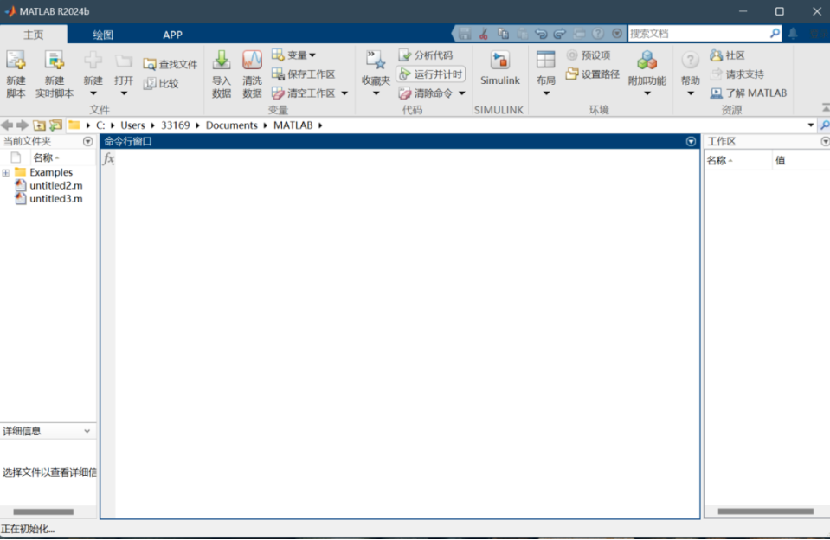
Task: Select the Examples folder
Action: [x=51, y=172]
